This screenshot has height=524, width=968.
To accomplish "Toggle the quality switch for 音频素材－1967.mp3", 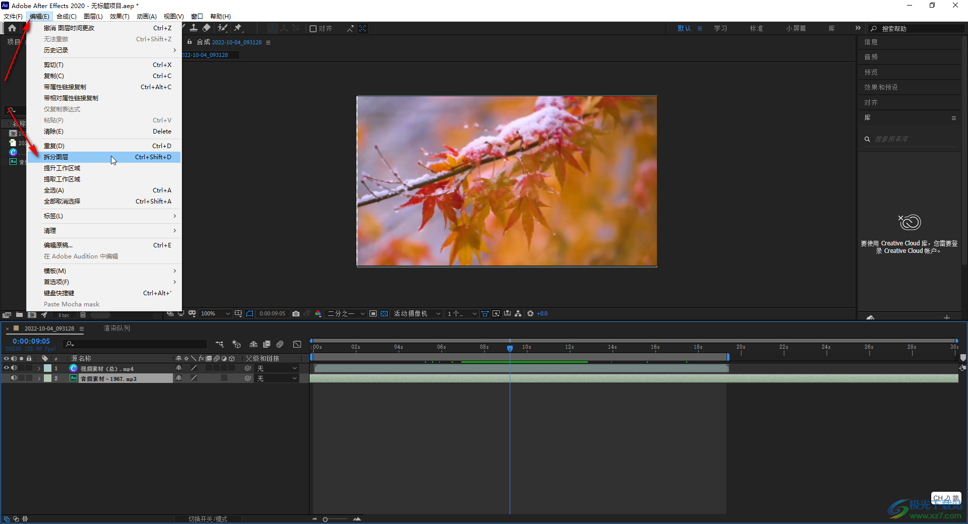I will click(194, 378).
